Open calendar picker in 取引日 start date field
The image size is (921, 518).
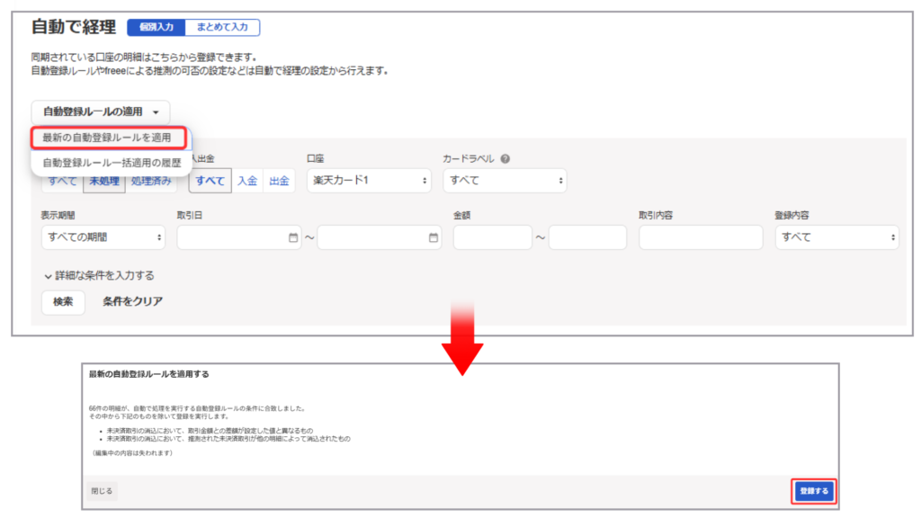coord(292,237)
